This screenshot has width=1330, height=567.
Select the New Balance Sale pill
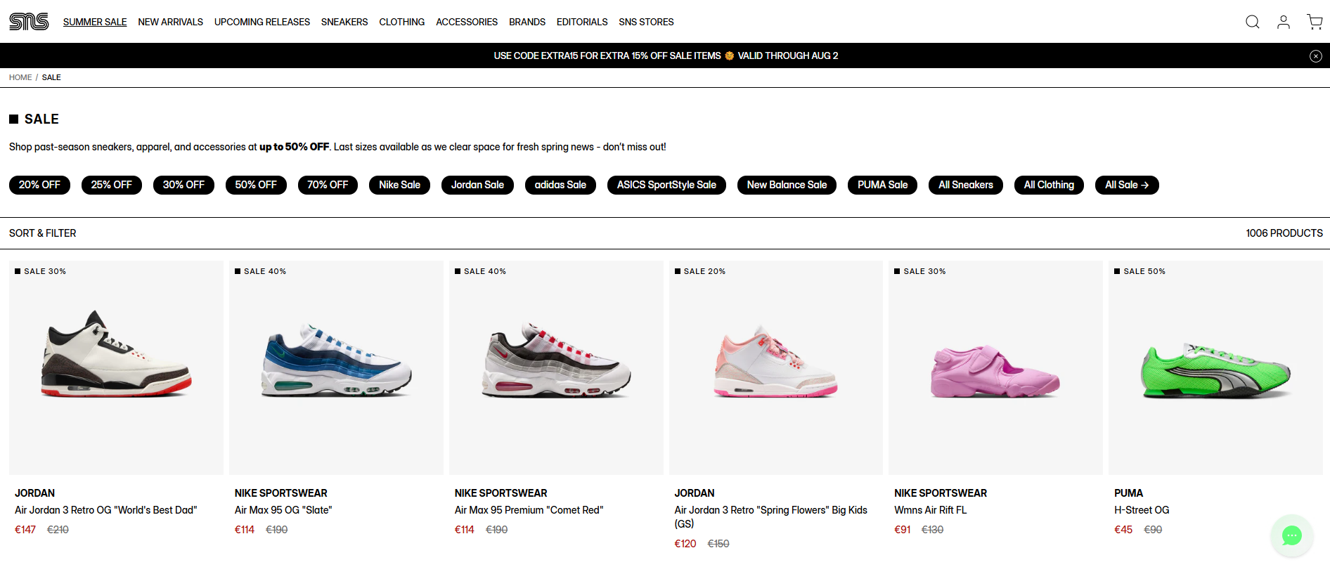click(787, 185)
